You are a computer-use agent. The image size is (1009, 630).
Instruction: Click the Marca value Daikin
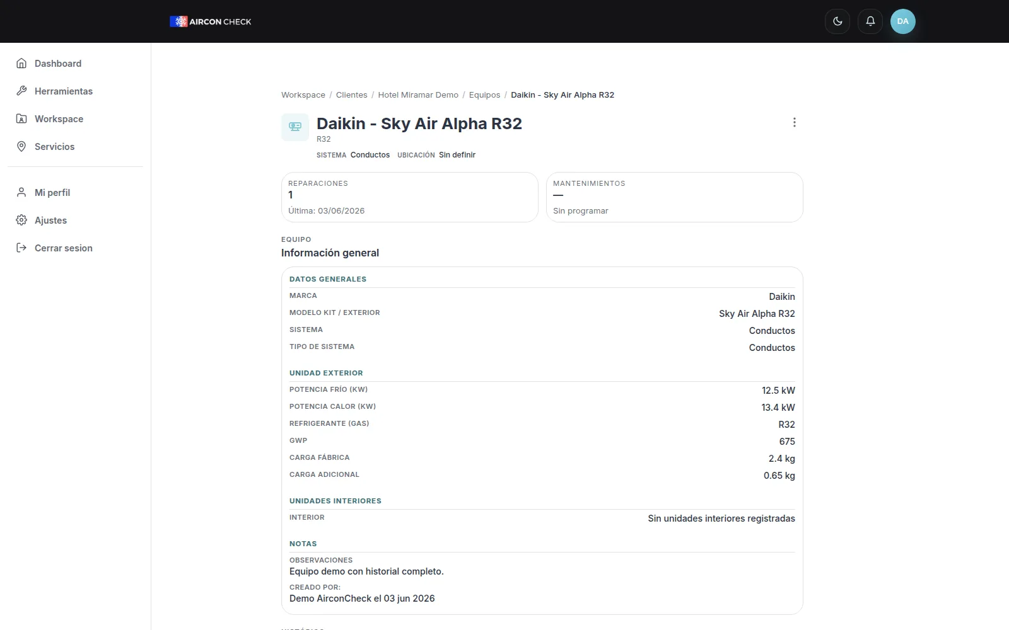[782, 297]
